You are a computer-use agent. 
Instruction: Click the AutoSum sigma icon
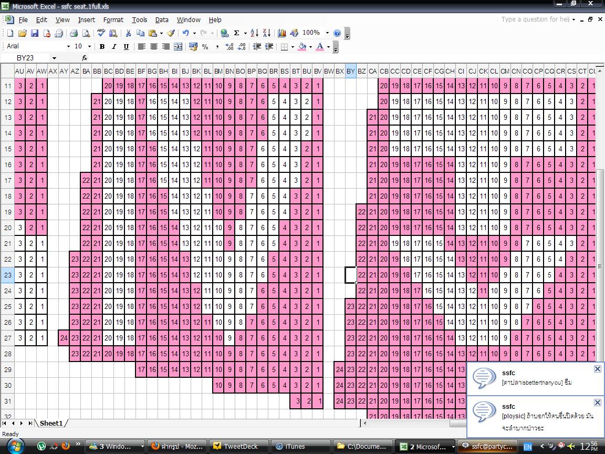236,33
